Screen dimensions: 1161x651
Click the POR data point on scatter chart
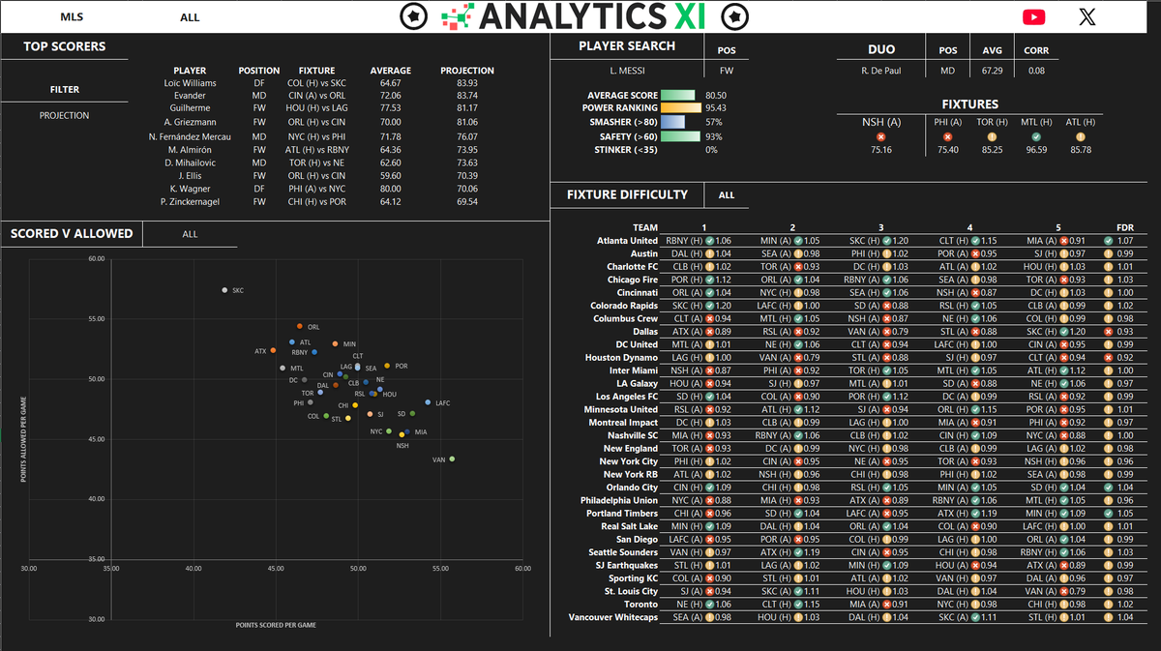click(x=387, y=366)
